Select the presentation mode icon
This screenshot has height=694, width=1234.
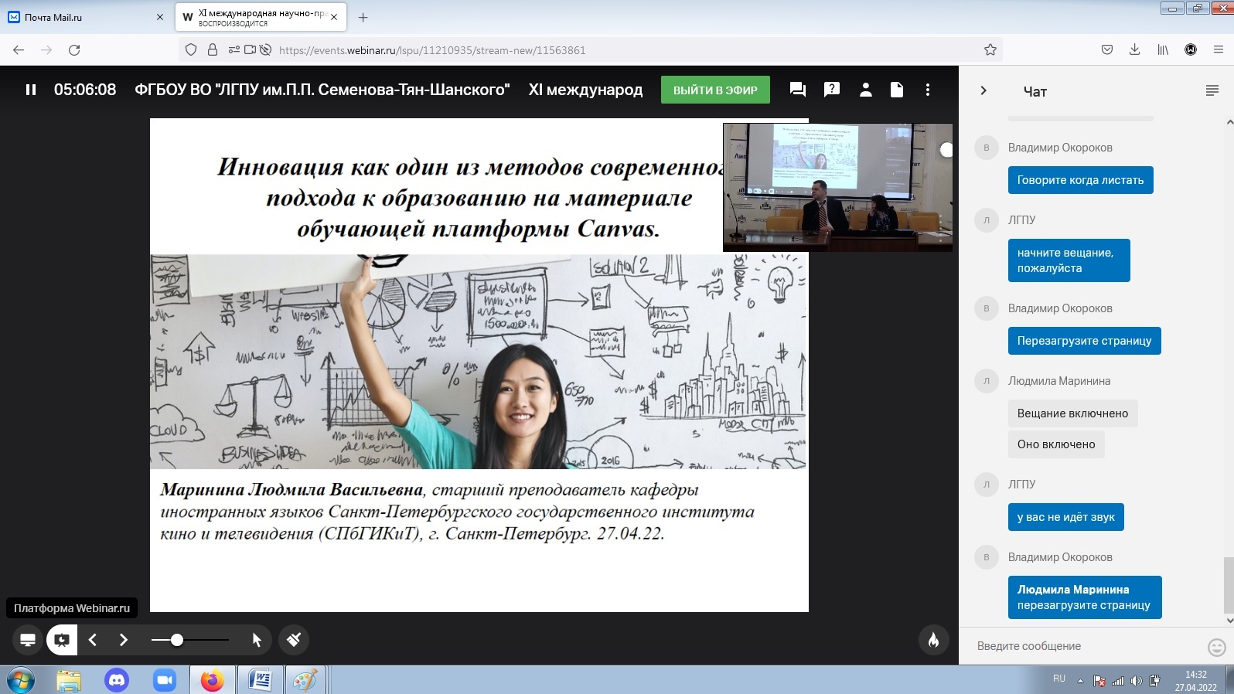point(62,640)
